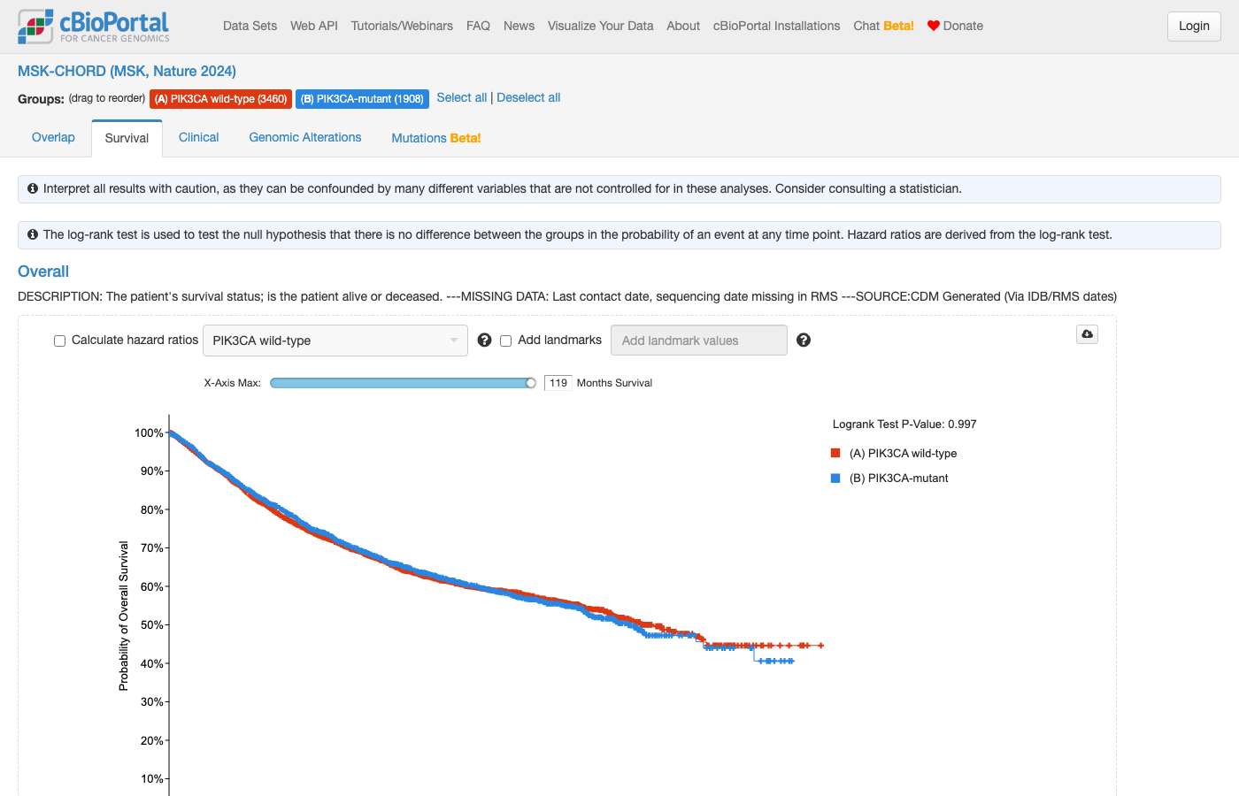Click the (B) PIK3CA-mutant legend label
This screenshot has width=1239, height=796.
(x=898, y=478)
